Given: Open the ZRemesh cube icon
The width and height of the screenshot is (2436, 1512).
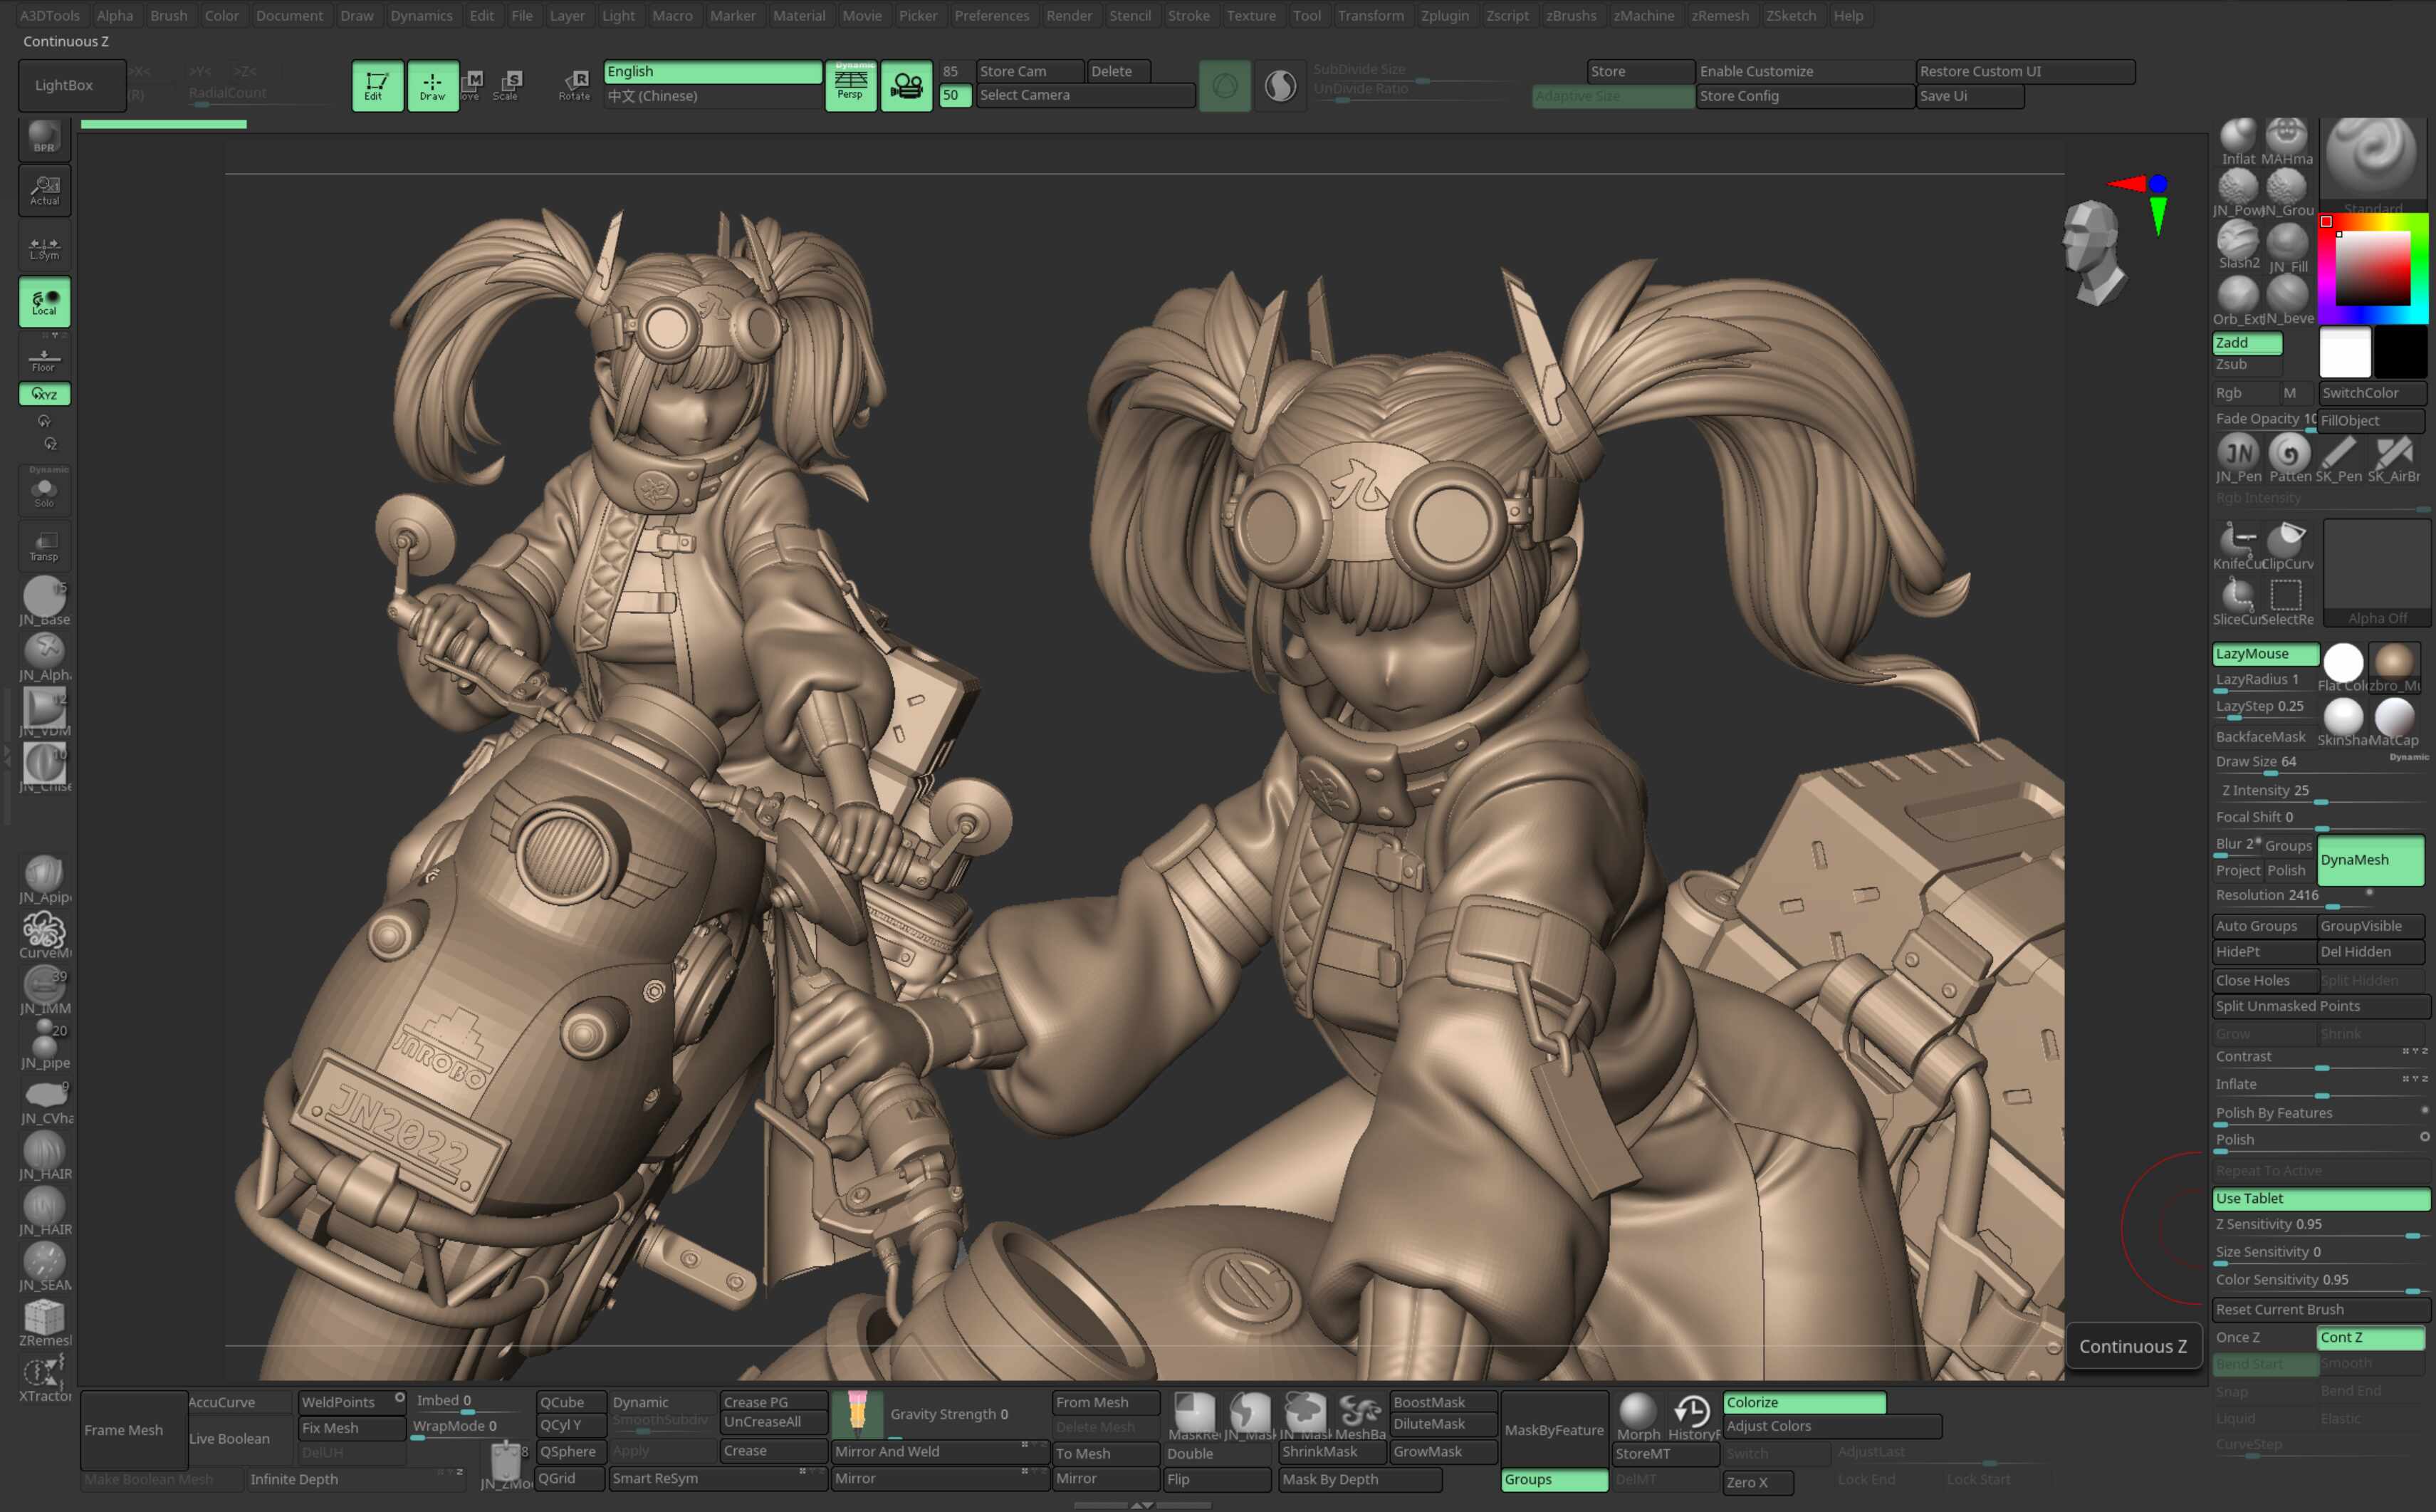Looking at the screenshot, I should [x=44, y=1323].
